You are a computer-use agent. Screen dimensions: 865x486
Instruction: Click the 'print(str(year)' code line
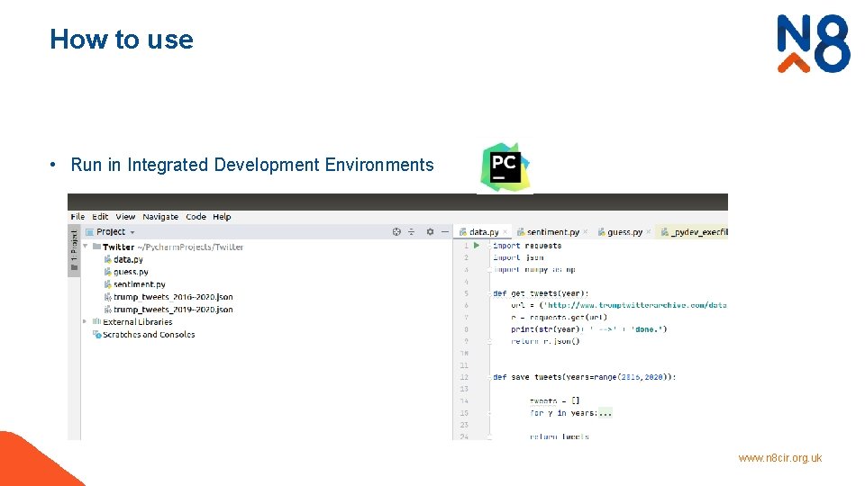pos(588,329)
